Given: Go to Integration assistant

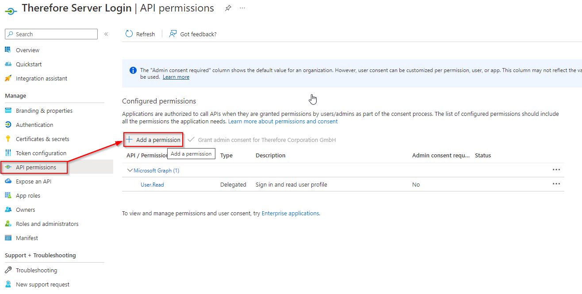Looking at the screenshot, I should tap(42, 78).
